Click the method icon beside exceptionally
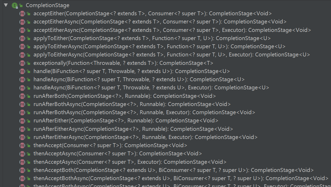This screenshot has width=331, height=187. (22, 63)
